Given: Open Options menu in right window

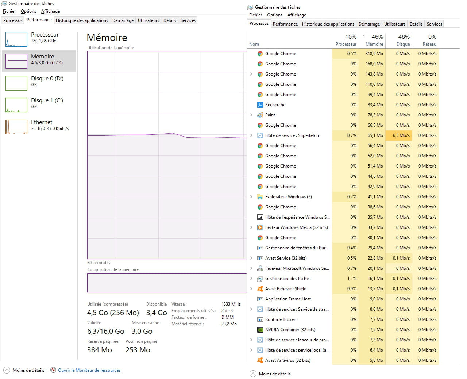Looking at the screenshot, I should pyautogui.click(x=275, y=15).
